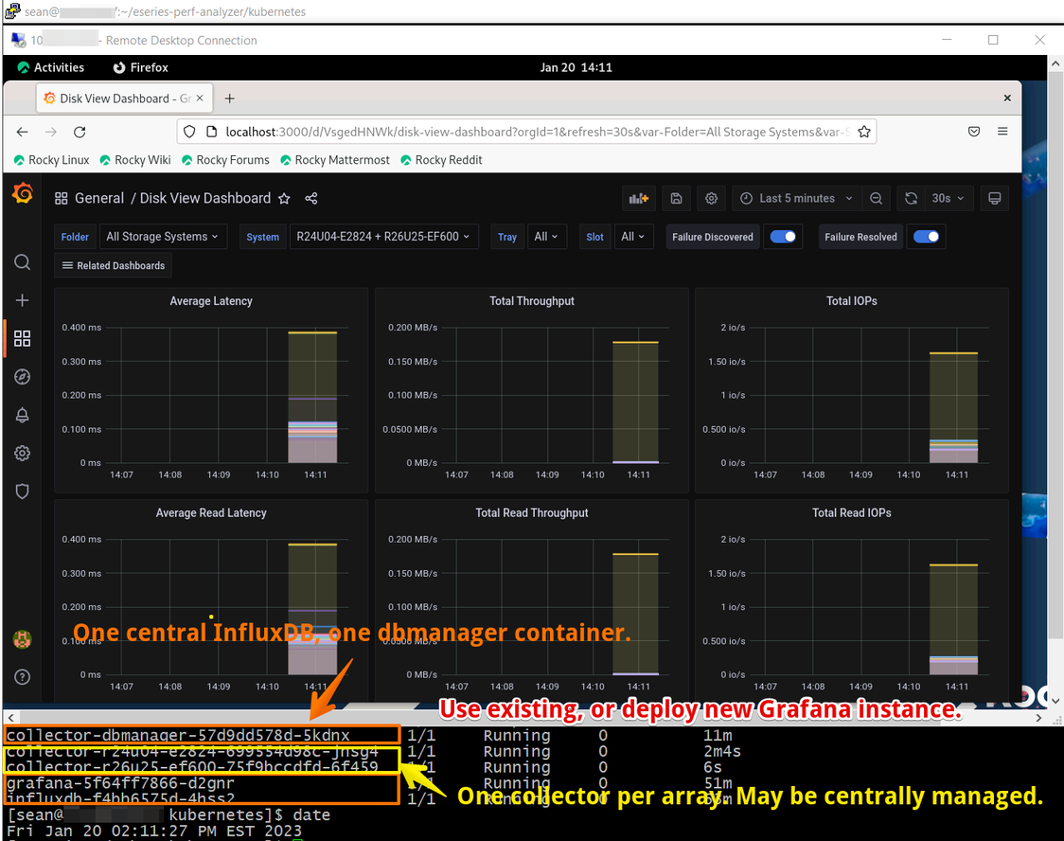Open the Pocket save icon in Firefox
Viewport: 1064px width, 841px height.
pyautogui.click(x=974, y=132)
